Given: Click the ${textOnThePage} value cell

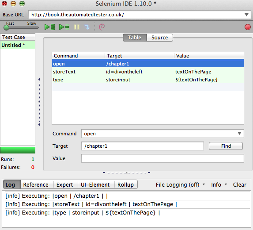Looking at the screenshot, I should coord(196,80).
